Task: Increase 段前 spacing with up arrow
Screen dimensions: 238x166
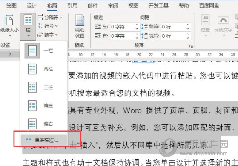Action: [188, 25]
